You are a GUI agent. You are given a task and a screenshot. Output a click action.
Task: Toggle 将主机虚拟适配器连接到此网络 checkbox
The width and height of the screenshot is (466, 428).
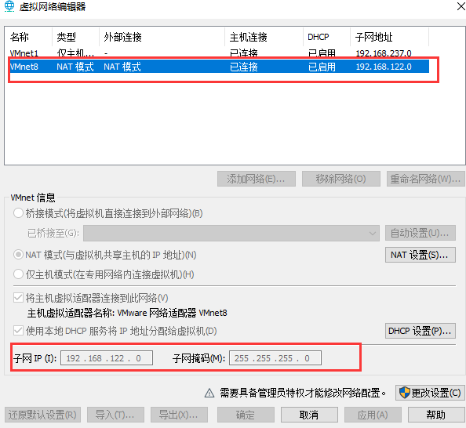click(x=18, y=297)
